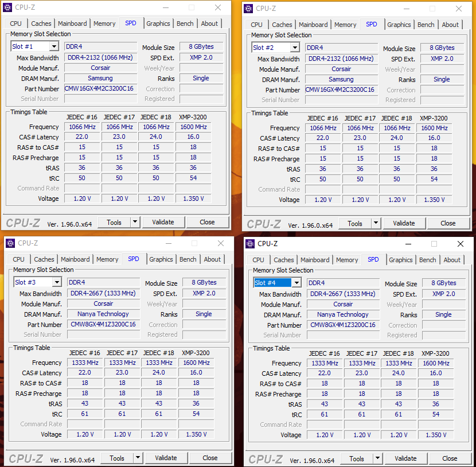The width and height of the screenshot is (476, 467).
Task: Click Close button in the Slot #3 window
Action: (x=210, y=458)
